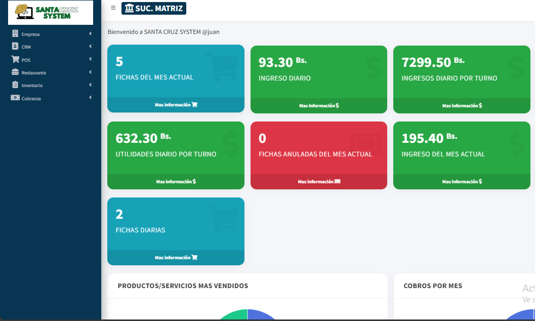Click green slice of products pie chart
The image size is (535, 321).
coord(236,315)
